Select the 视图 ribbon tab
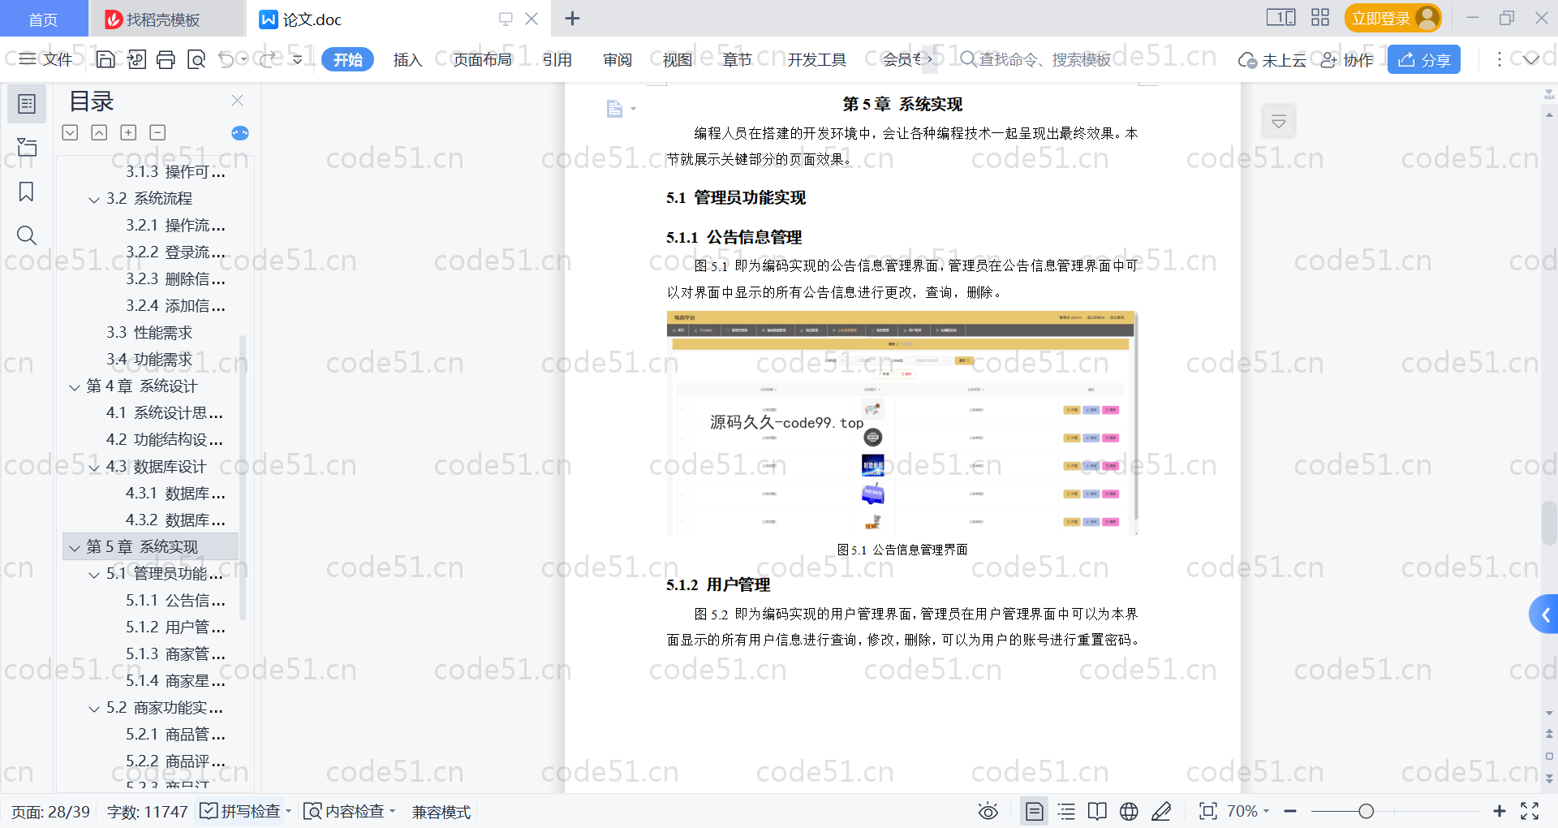 [x=678, y=59]
